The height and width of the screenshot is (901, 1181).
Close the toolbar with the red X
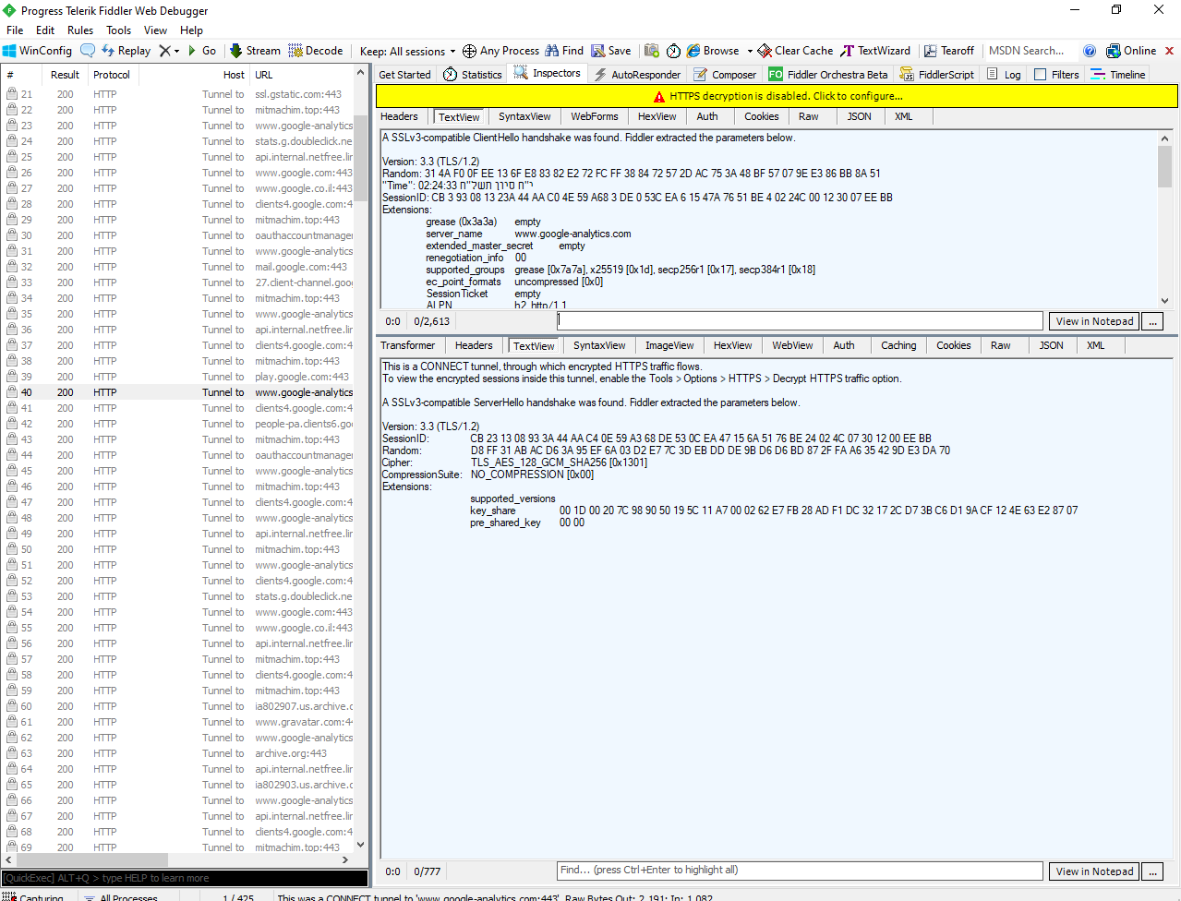pyautogui.click(x=1169, y=51)
